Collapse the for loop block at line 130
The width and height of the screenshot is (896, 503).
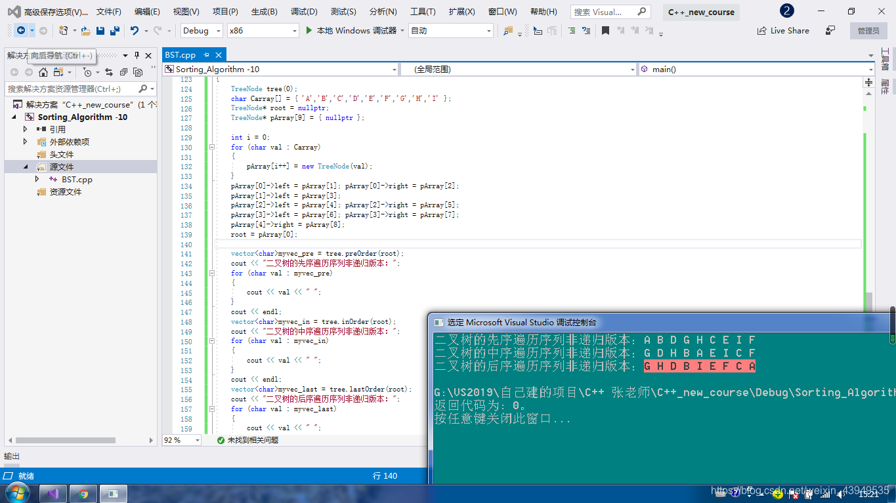tap(212, 148)
